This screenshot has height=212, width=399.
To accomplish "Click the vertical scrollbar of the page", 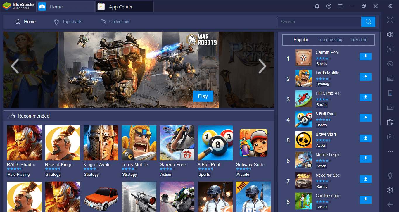I will [x=380, y=79].
